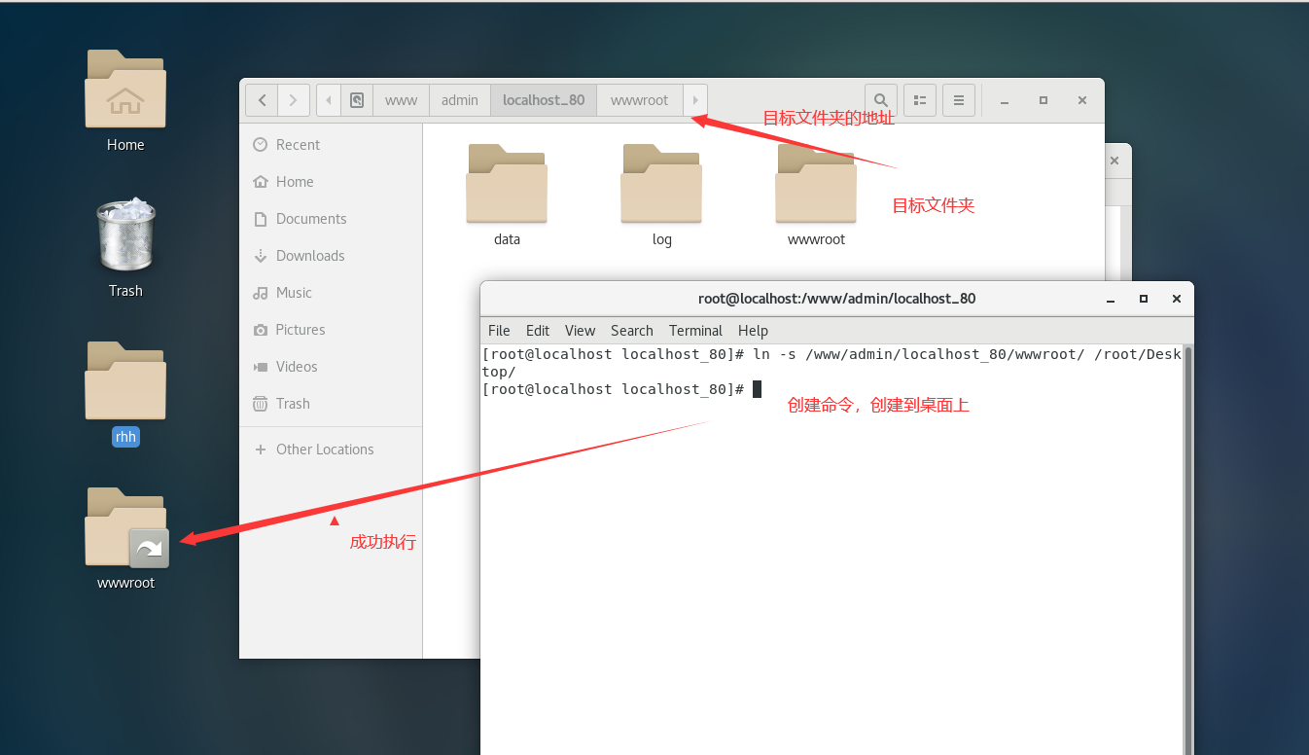Click the wwwroot shortcut on the desktop
This screenshot has width=1309, height=755.
pos(125,528)
